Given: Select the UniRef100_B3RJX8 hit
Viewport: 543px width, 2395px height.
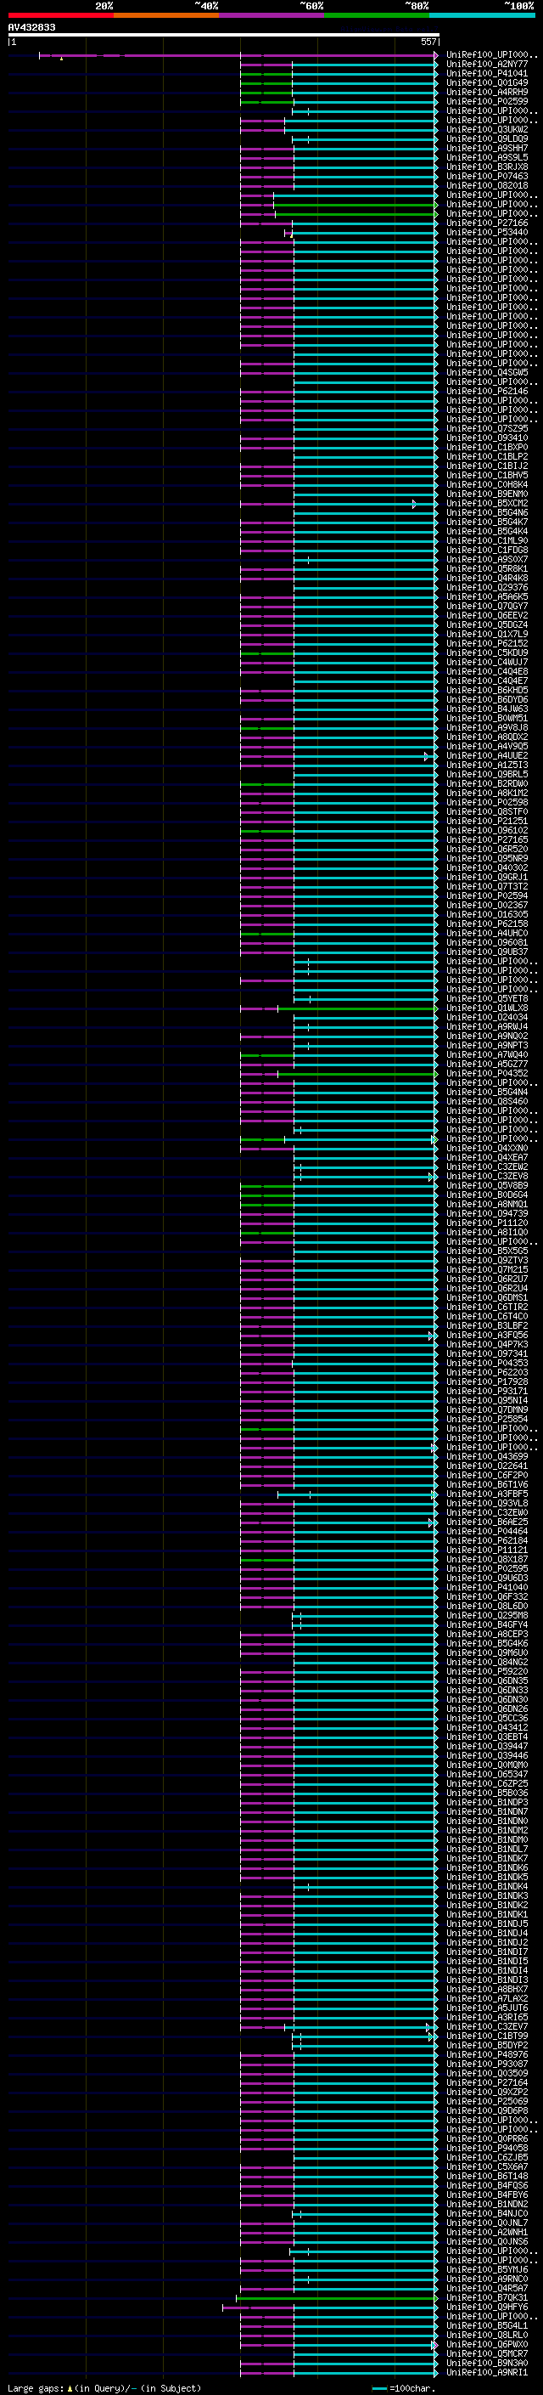Looking at the screenshot, I should point(487,167).
